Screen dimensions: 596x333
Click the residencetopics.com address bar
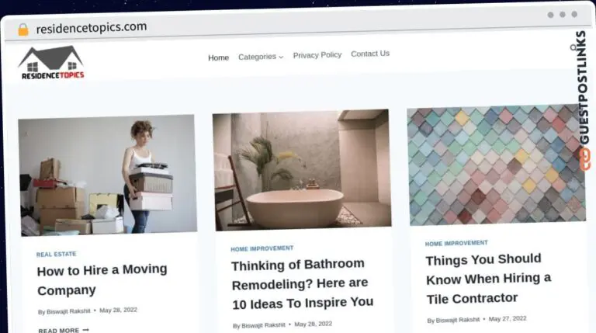[92, 28]
